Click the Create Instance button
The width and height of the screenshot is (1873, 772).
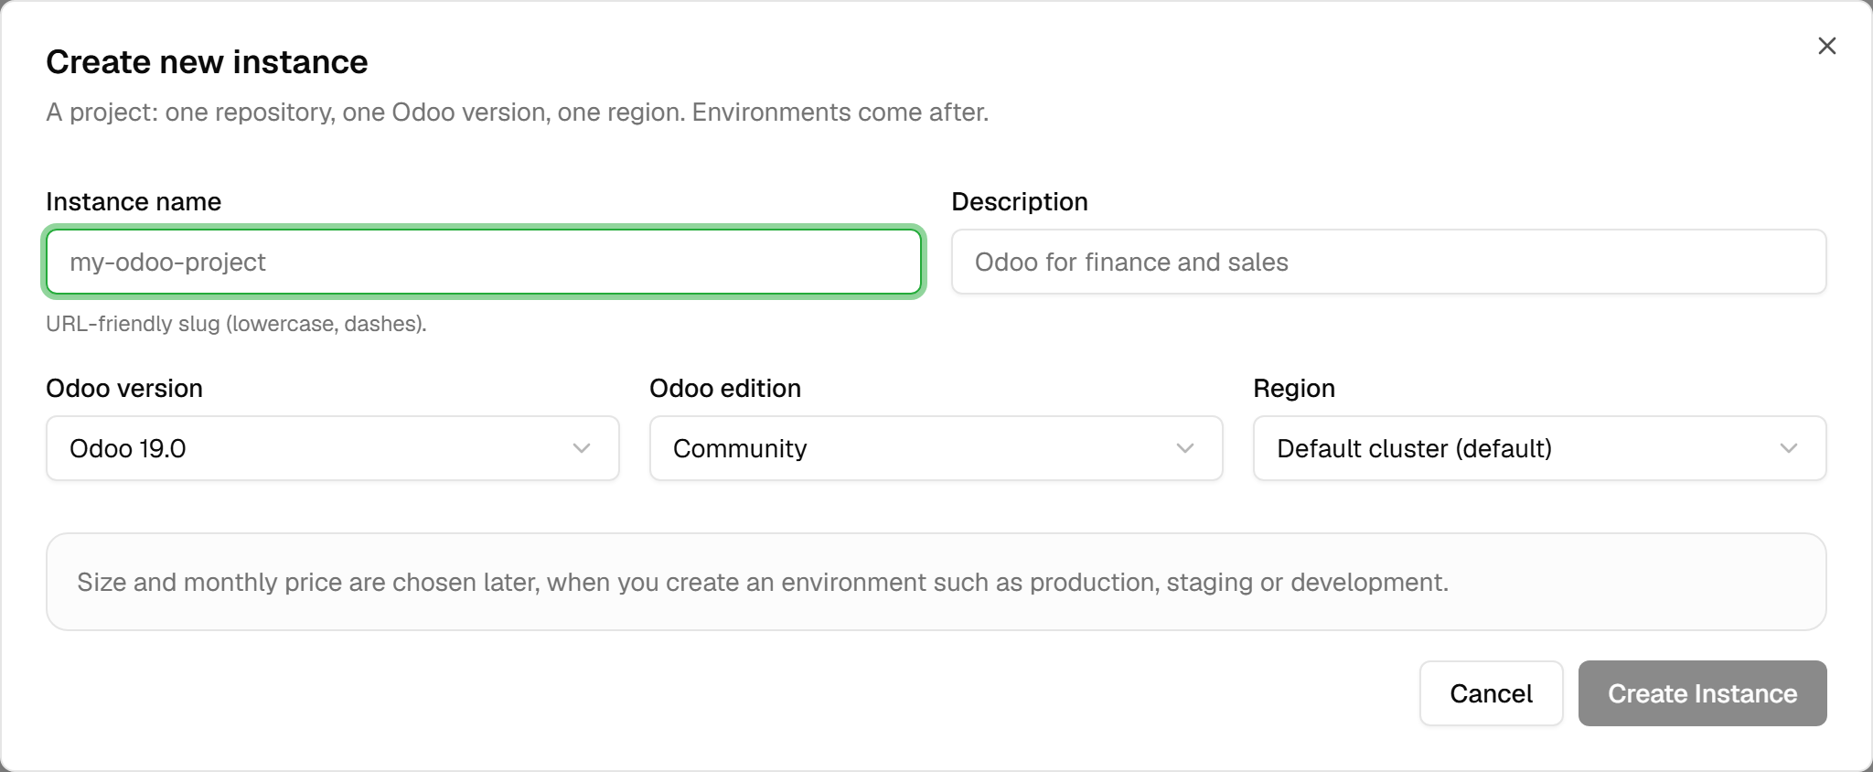(1702, 693)
